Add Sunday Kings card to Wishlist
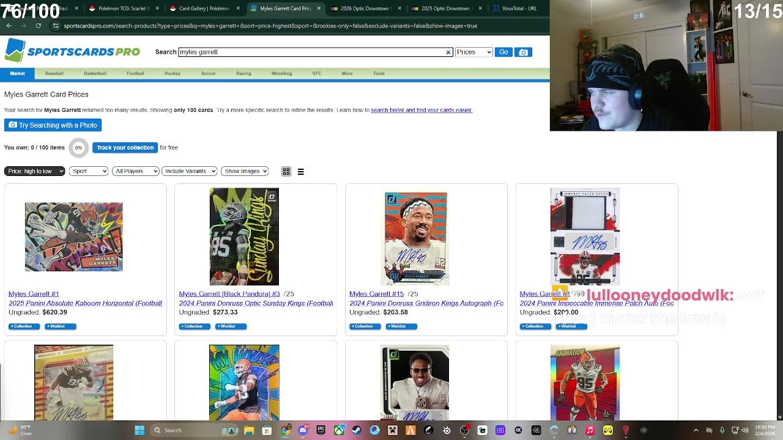 tap(231, 326)
